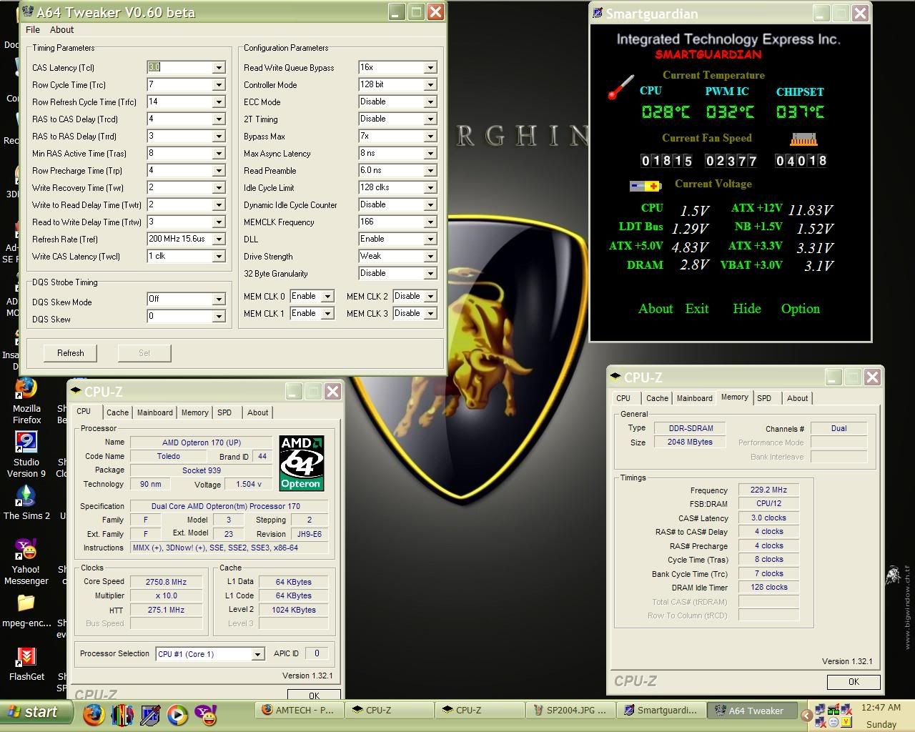The width and height of the screenshot is (915, 732).
Task: Open Read Write Queue Bypass dropdown
Action: 430,68
